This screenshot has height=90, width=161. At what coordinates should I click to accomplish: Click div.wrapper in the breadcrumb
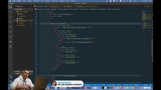tap(64, 9)
